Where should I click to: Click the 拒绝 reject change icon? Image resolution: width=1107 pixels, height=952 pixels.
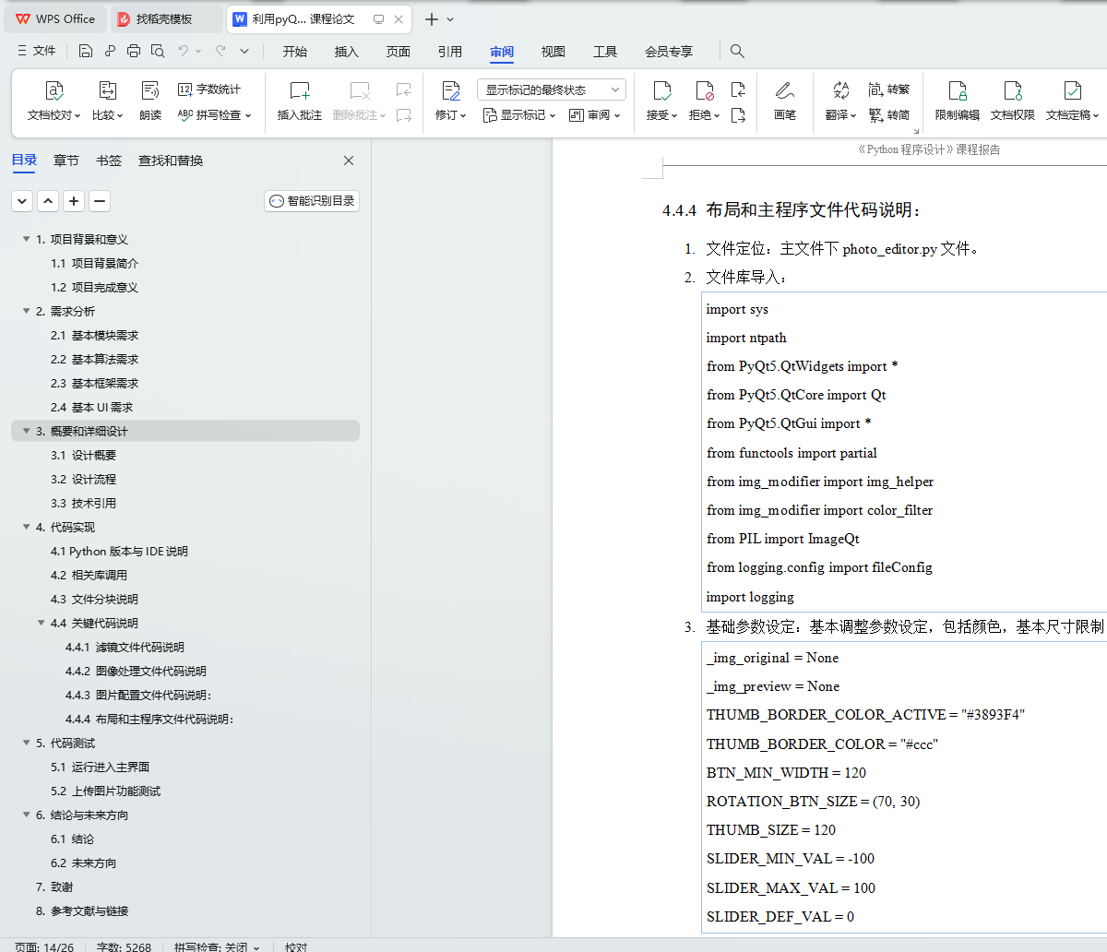(705, 90)
